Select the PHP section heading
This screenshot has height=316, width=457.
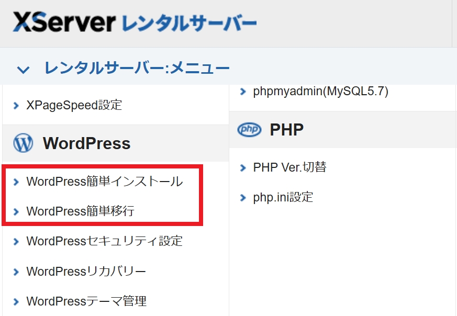click(287, 130)
